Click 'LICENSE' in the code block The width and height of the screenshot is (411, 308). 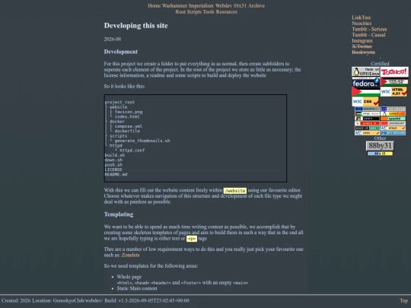[x=113, y=170]
